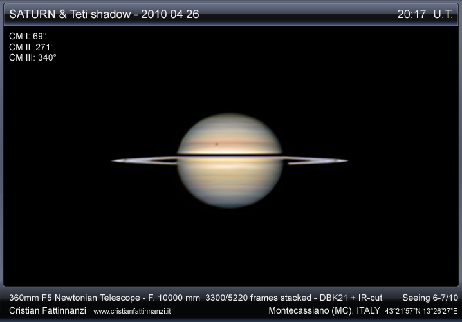Viewport: 462px width, 322px height.
Task: Click the title text 'SATURN & Teti shadow'
Action: click(x=69, y=14)
